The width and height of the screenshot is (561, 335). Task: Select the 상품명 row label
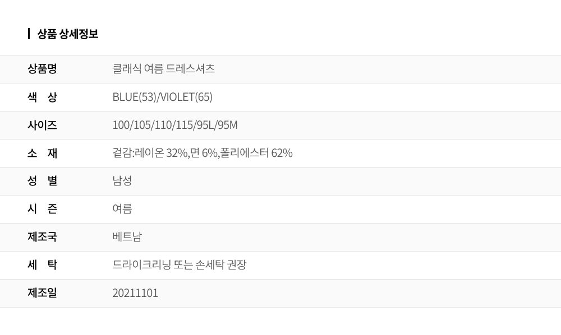click(x=42, y=68)
